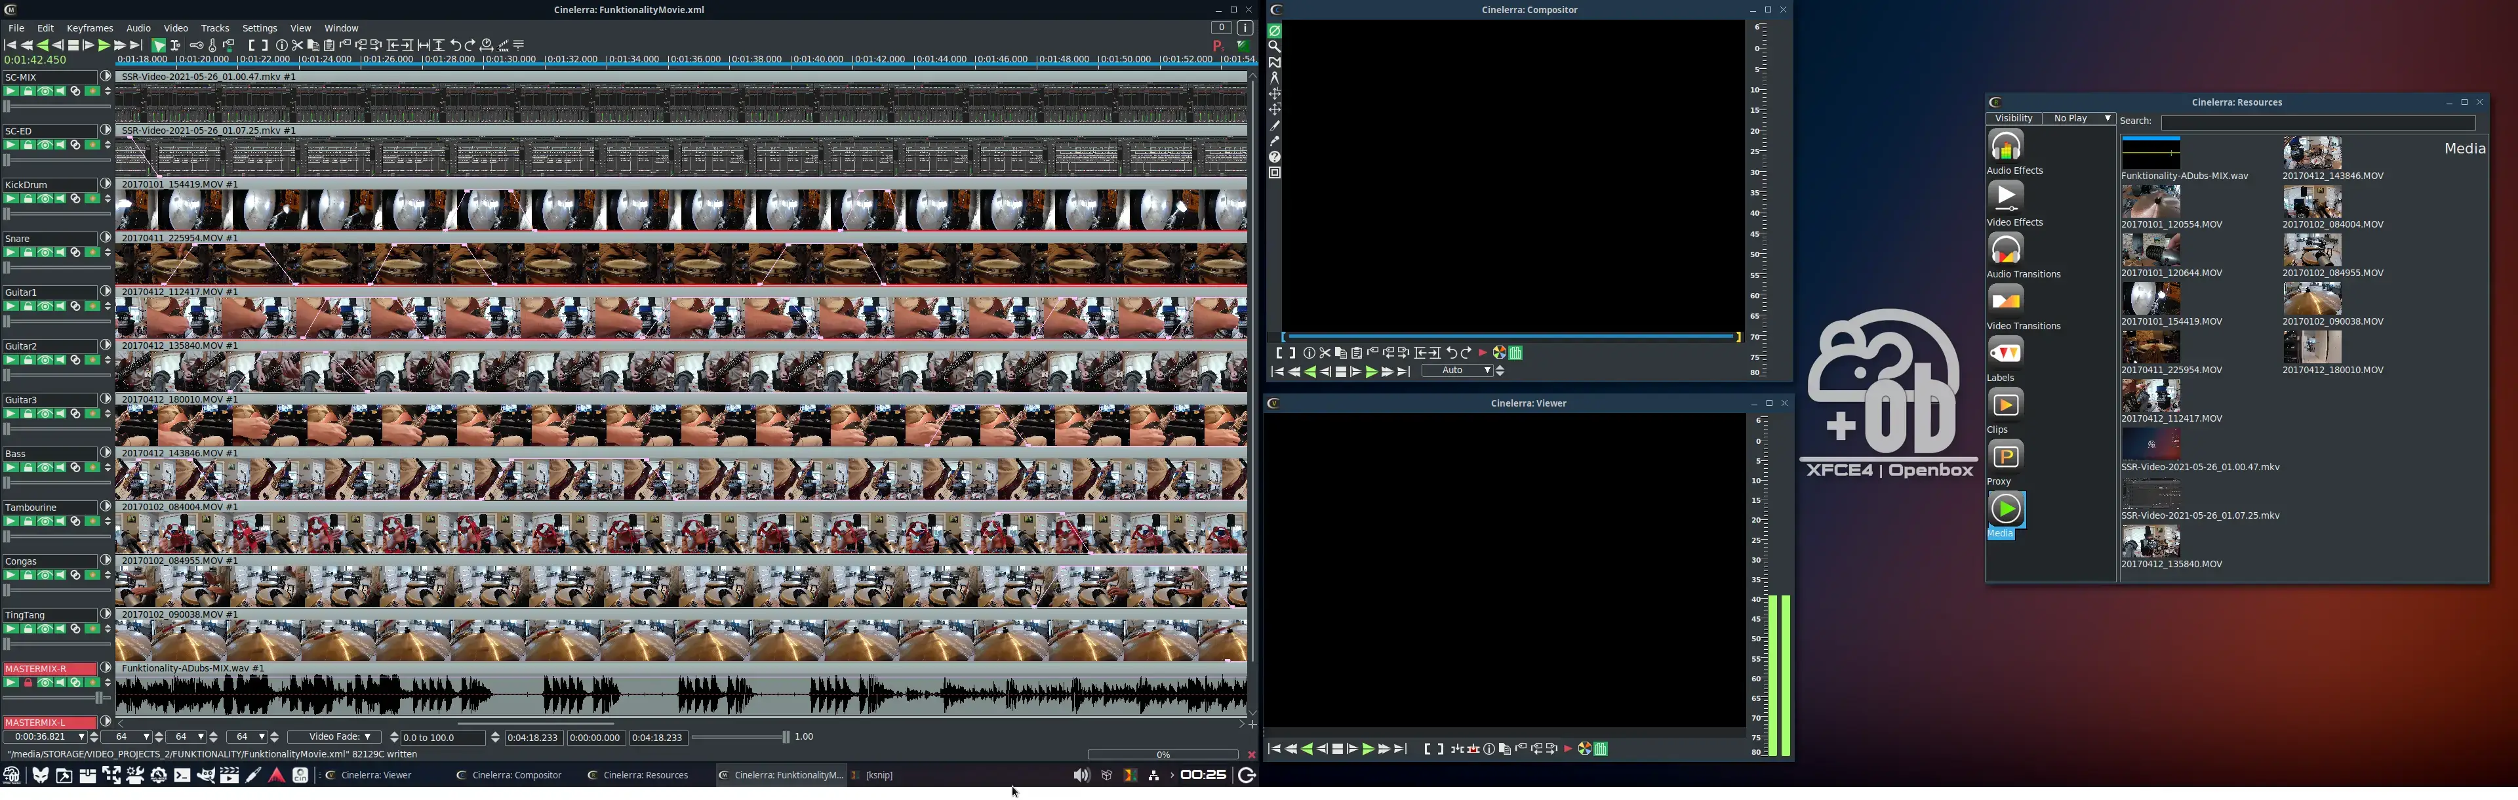This screenshot has width=2518, height=800.
Task: Click the info icon in main toolbar
Action: click(x=281, y=45)
